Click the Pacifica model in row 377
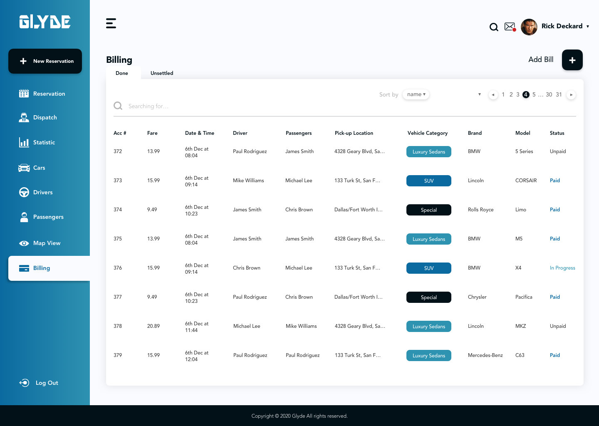Image resolution: width=599 pixels, height=426 pixels. [x=524, y=297]
